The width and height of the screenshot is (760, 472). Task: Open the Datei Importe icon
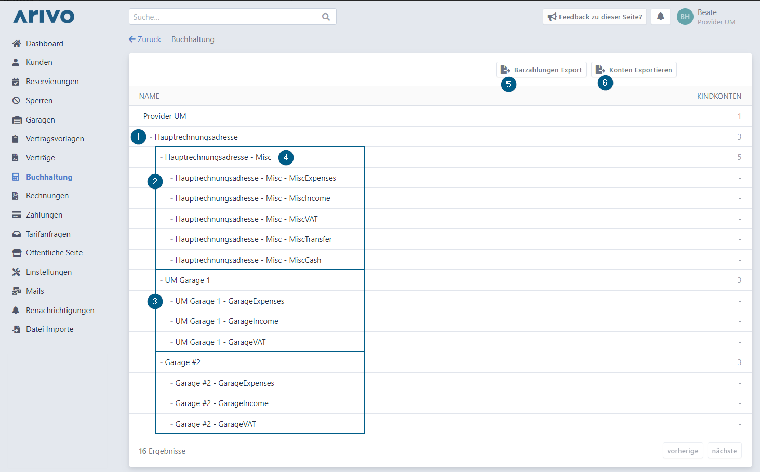coord(17,329)
